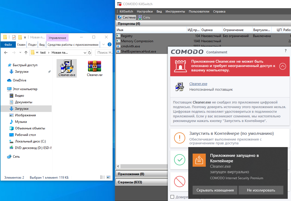Click the red prohibition block icon
This screenshot has width=291, height=201.
180,181
